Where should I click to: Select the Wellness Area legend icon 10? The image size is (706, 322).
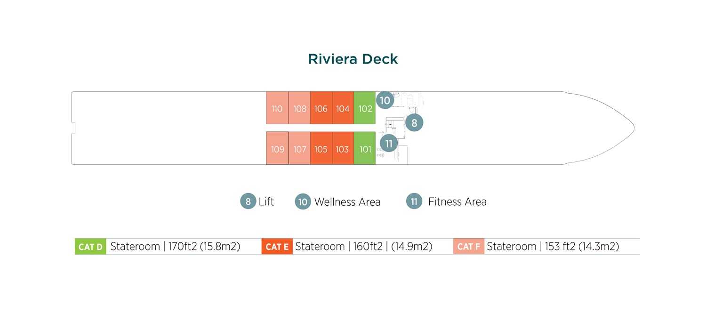point(303,201)
